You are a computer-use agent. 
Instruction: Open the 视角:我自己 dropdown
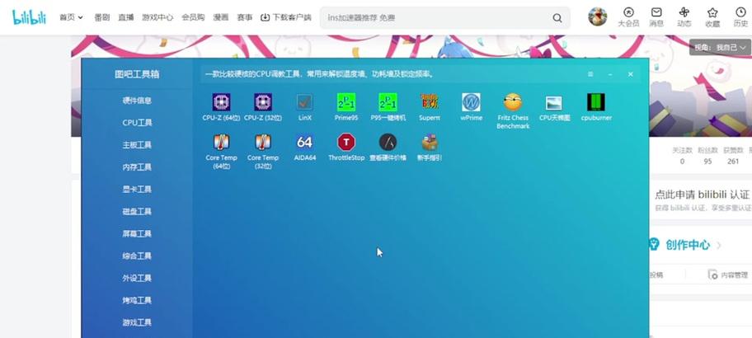click(721, 48)
